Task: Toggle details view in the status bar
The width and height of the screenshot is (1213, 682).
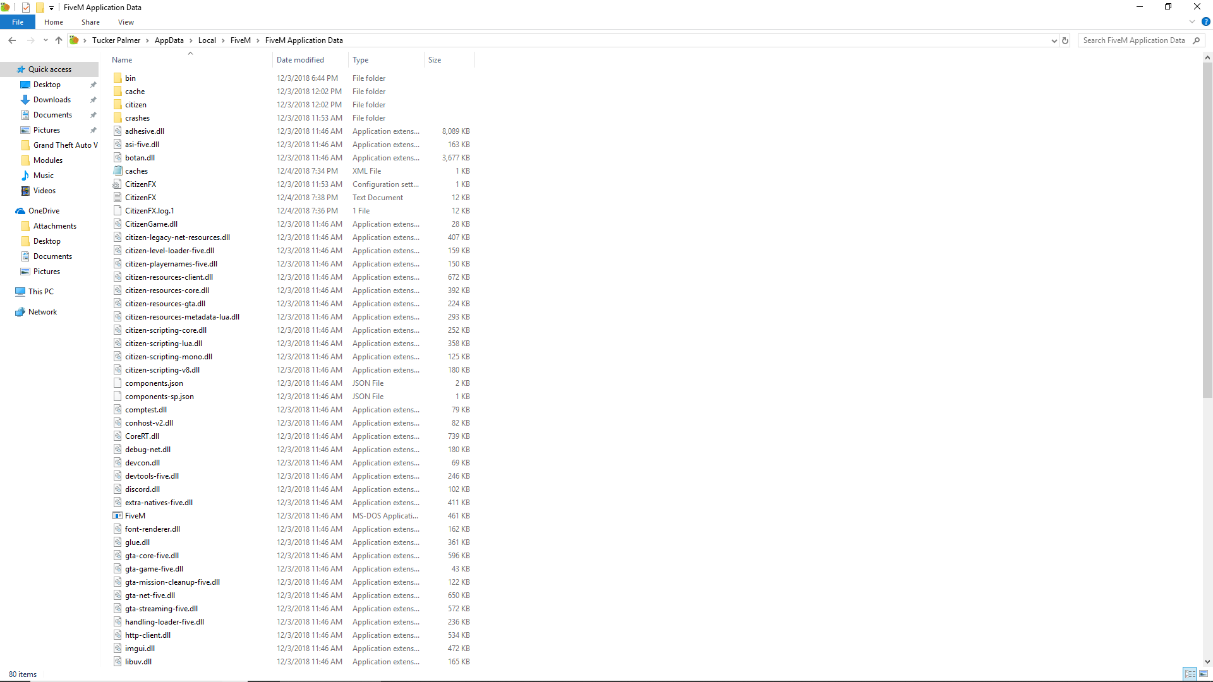Action: tap(1190, 674)
